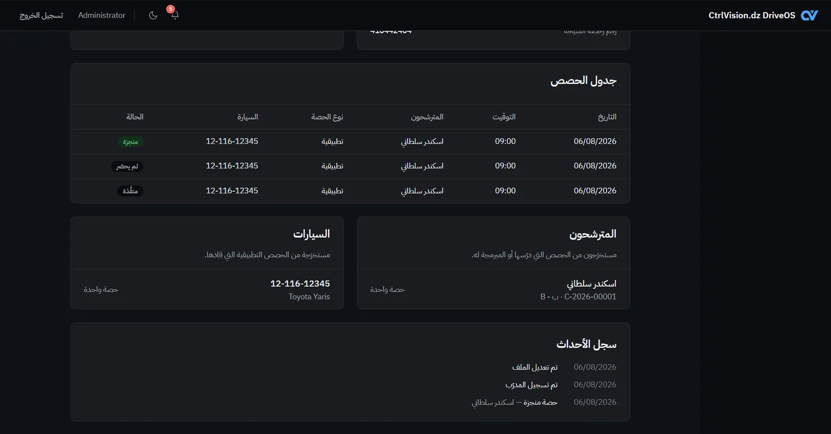Open car 12-116-12345 in السيارات card
The image size is (831, 434).
tap(300, 284)
